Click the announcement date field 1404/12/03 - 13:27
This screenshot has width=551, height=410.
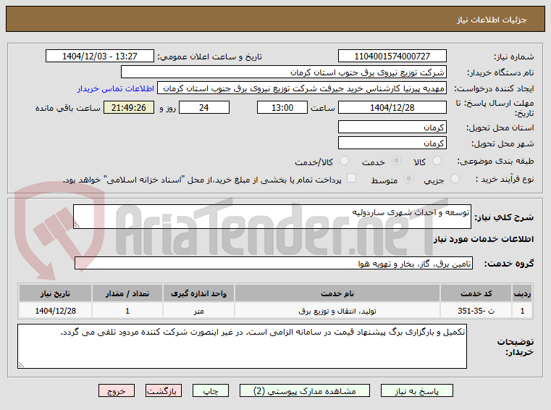click(x=100, y=57)
